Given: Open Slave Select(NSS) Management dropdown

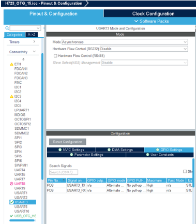Looking at the screenshot, I should pyautogui.click(x=144, y=63).
